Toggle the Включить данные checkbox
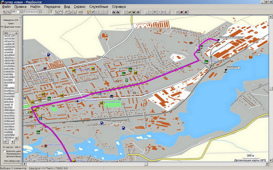 [4, 151]
